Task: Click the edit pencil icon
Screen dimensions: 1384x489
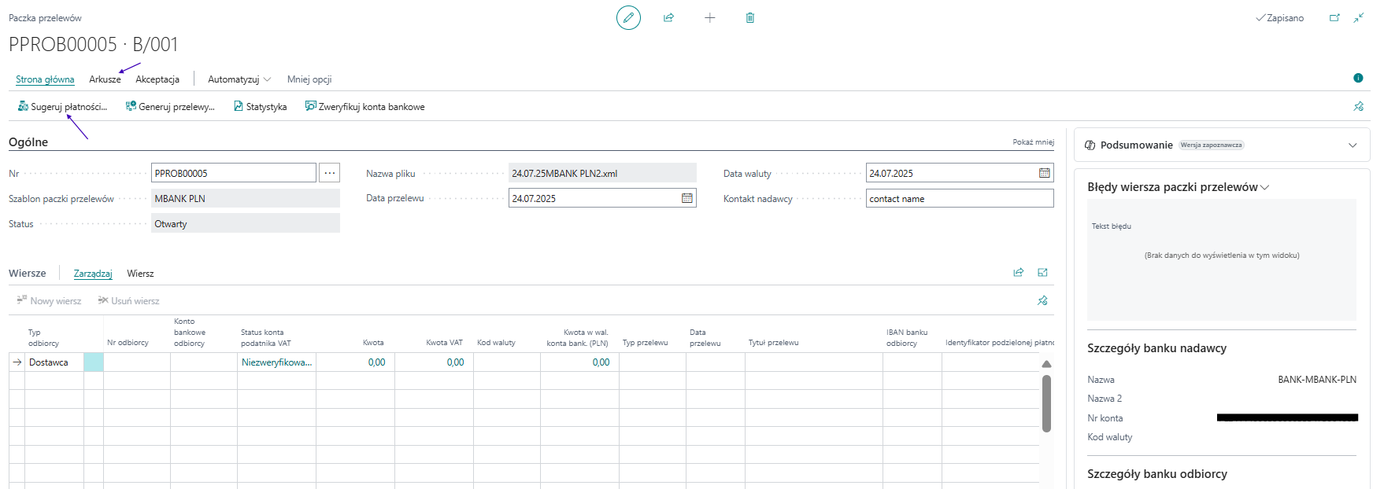Action: pos(628,17)
